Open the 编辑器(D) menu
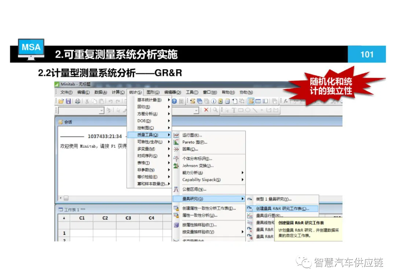The width and height of the screenshot is (396, 280). (x=172, y=92)
